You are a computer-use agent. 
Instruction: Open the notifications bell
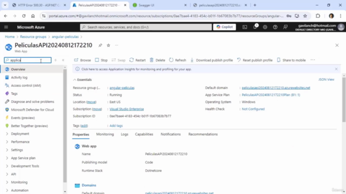[x=255, y=27]
